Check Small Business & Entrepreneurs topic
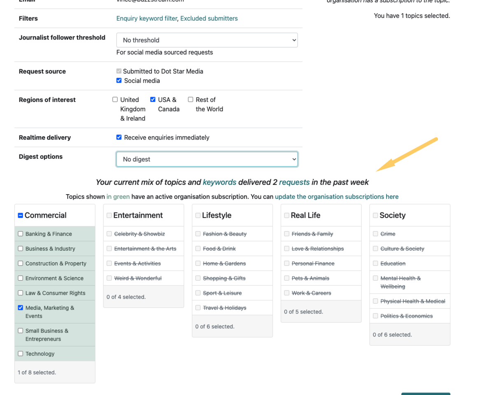Image resolution: width=494 pixels, height=395 pixels. tap(21, 331)
